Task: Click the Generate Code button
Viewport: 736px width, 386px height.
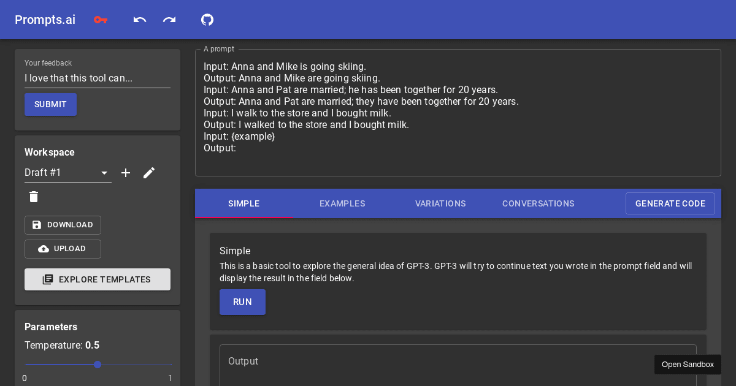Action: pyautogui.click(x=670, y=203)
